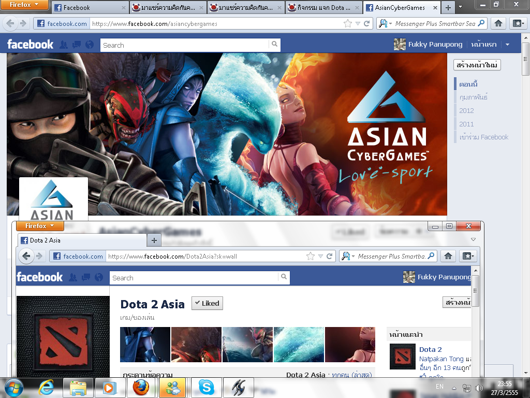Open the Lina photo thumbnail
The image size is (530, 398).
click(350, 345)
